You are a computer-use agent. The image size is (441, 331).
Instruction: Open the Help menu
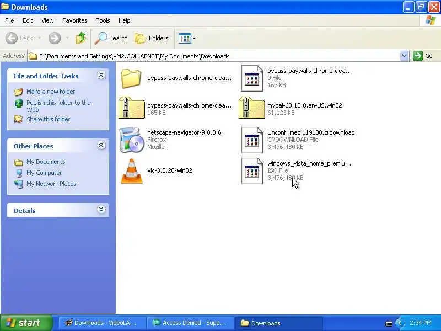[x=125, y=20]
